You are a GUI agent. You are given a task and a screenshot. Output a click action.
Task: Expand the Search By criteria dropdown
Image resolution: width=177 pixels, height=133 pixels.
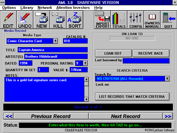[x=167, y=79]
